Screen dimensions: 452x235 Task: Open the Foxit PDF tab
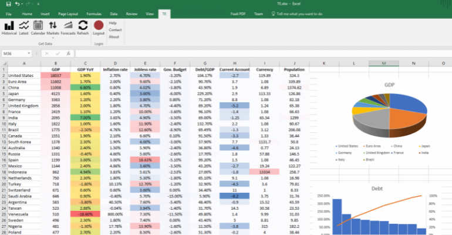tap(238, 14)
